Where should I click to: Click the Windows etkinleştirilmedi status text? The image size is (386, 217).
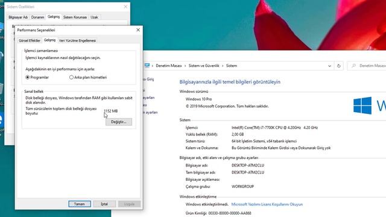[207, 204]
